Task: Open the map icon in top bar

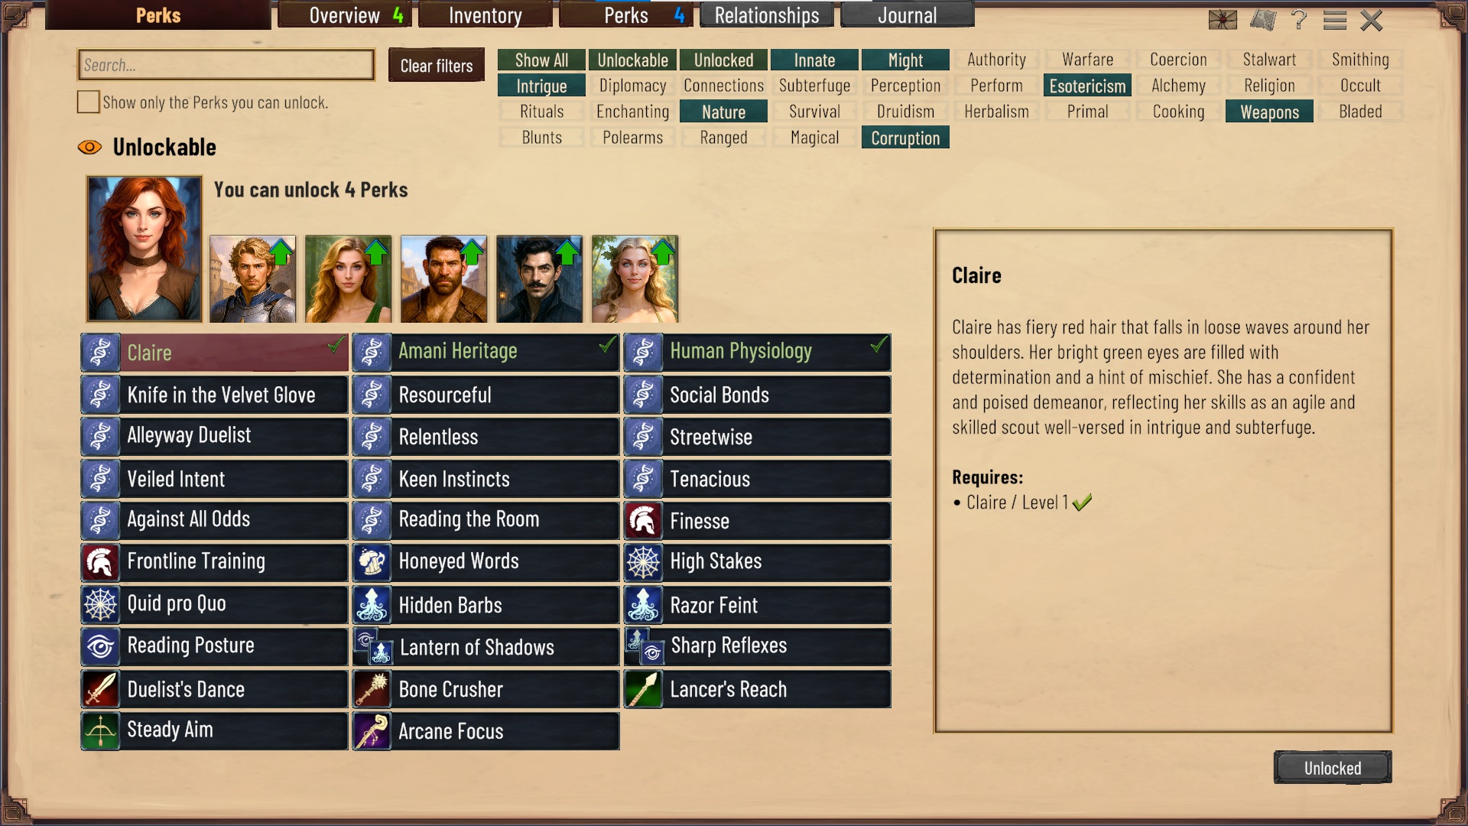Action: point(1262,20)
